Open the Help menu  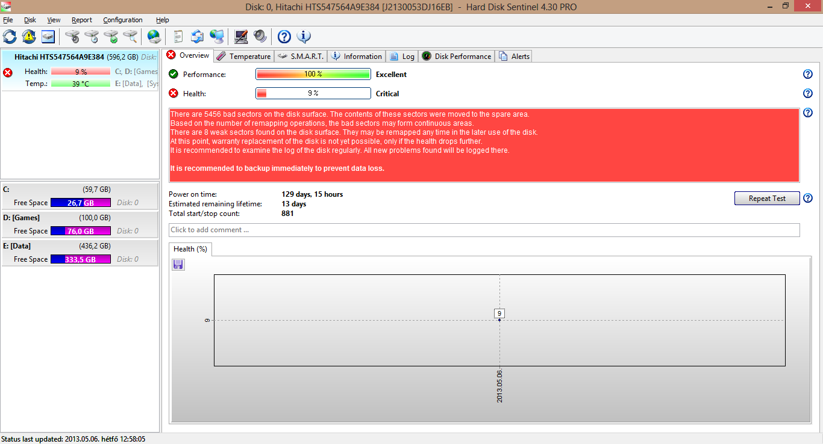pos(163,20)
